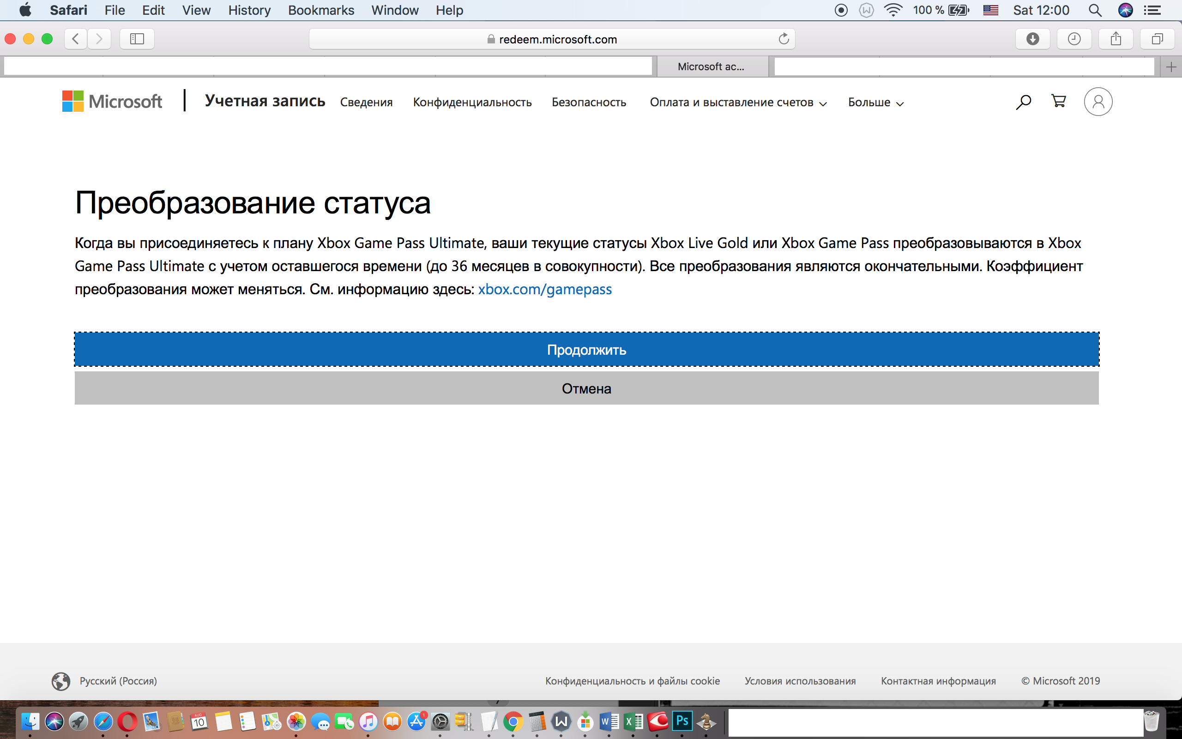The height and width of the screenshot is (739, 1182).
Task: Open Photoshop from the Dock
Action: (x=682, y=721)
